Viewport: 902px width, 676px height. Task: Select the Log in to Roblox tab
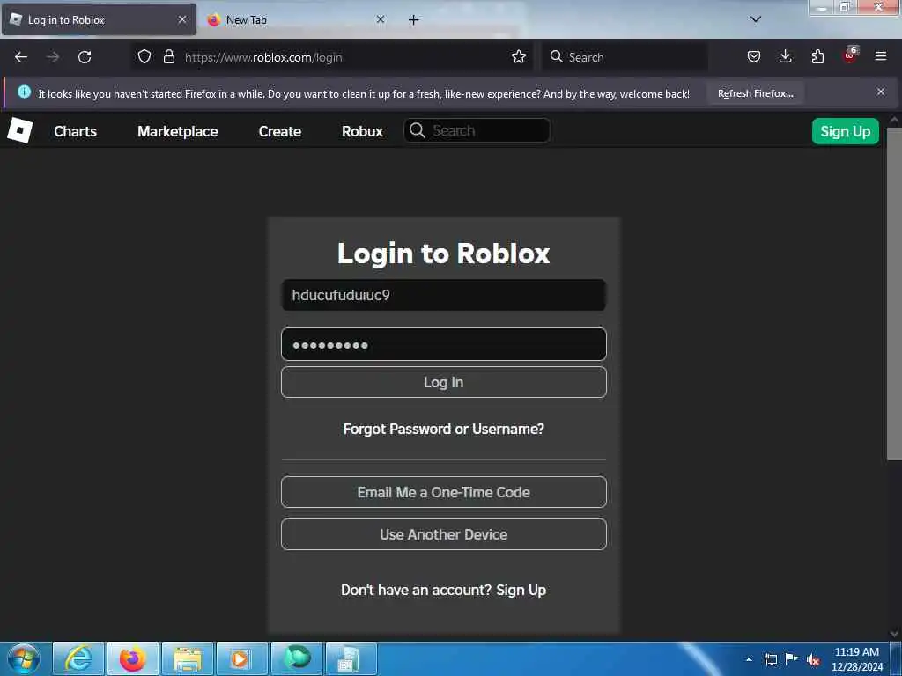click(x=99, y=19)
